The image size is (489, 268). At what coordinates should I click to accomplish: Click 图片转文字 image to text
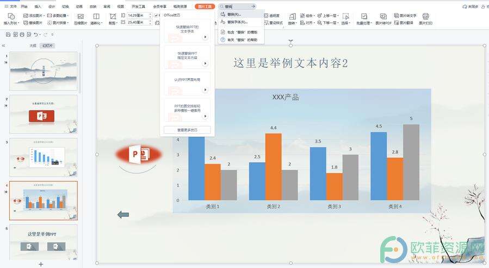405,16
